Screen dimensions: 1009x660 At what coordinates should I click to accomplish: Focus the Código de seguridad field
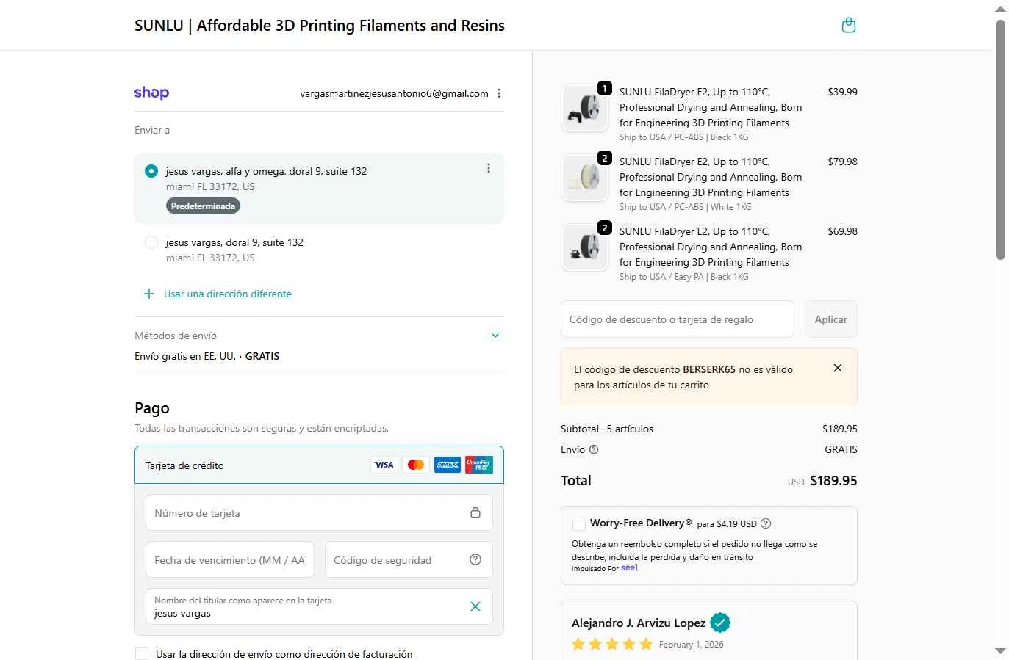click(x=409, y=559)
